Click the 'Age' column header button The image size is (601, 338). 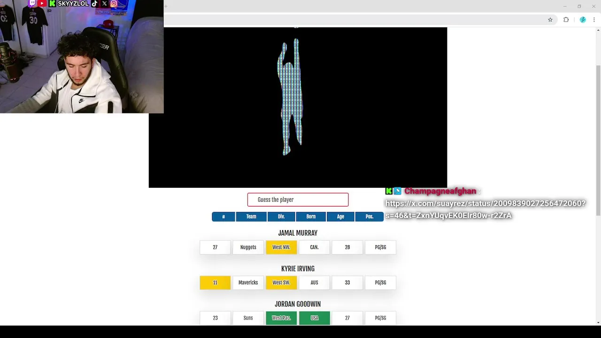click(x=340, y=216)
